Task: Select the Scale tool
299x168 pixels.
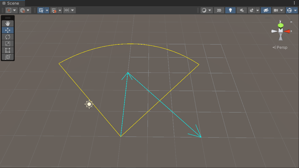Action: (x=8, y=43)
